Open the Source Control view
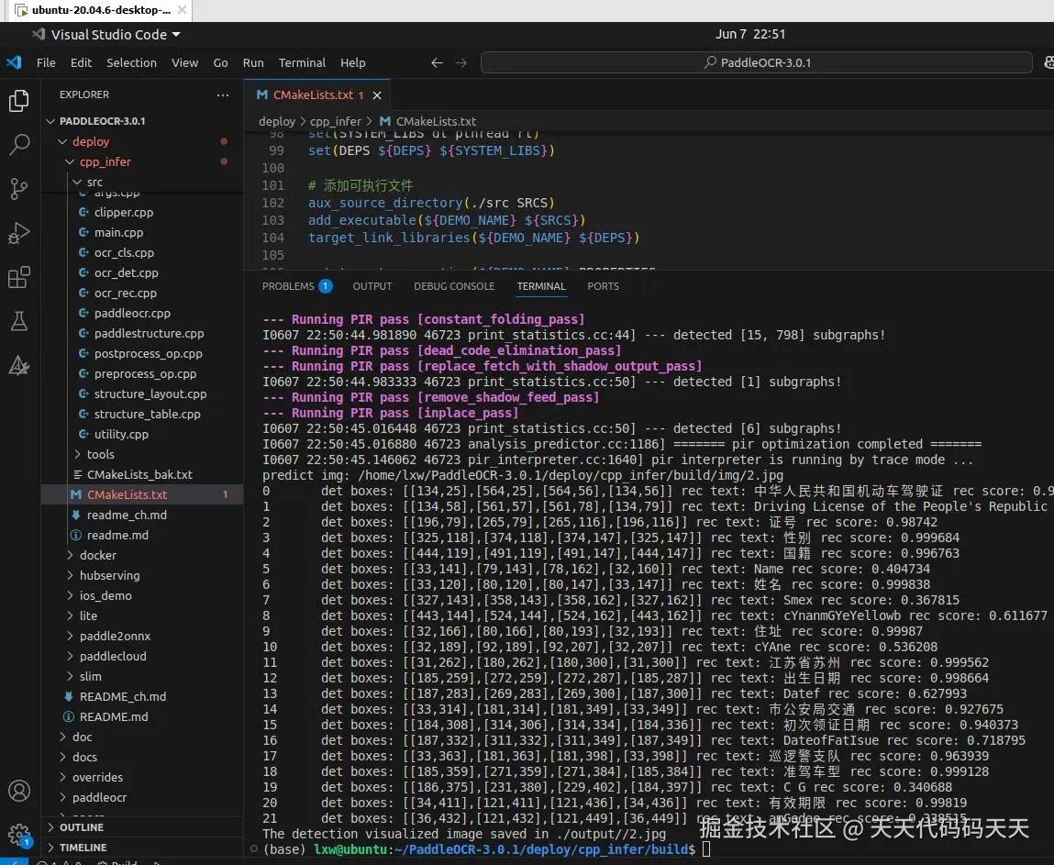This screenshot has width=1054, height=865. pyautogui.click(x=19, y=189)
